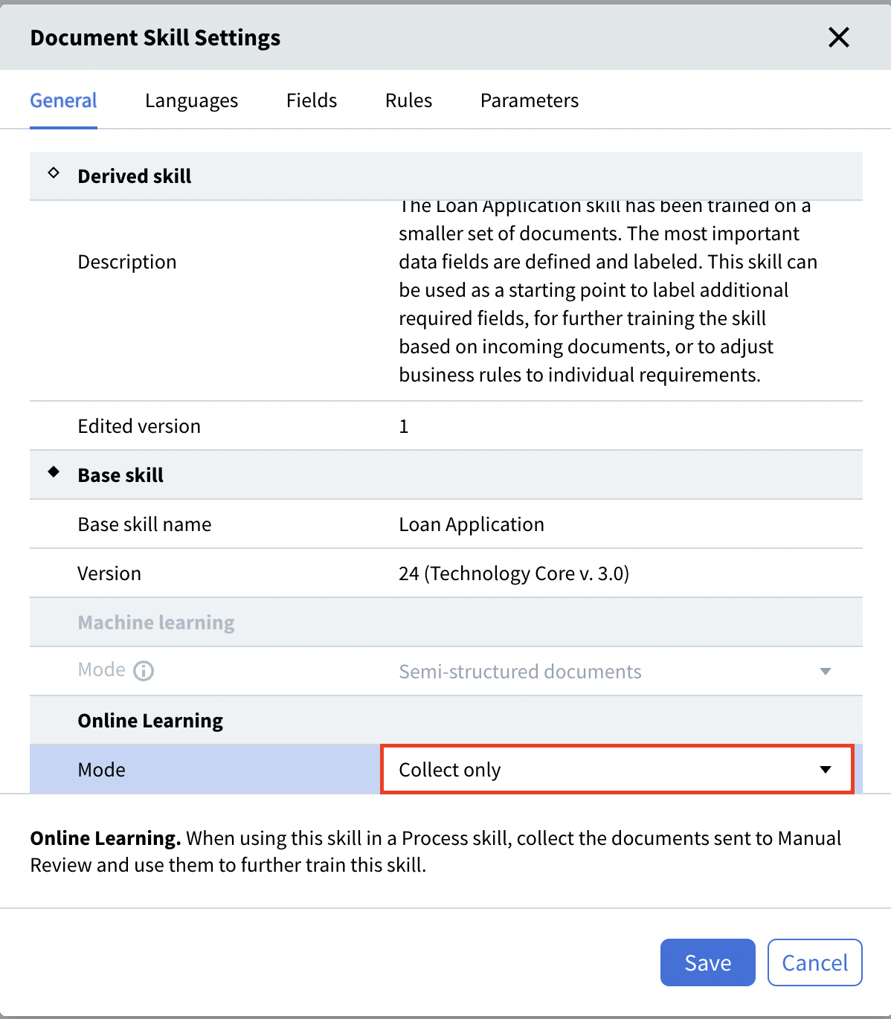Open the Online Learning Mode dropdown
Viewport: 891px width, 1019px height.
pyautogui.click(x=617, y=770)
